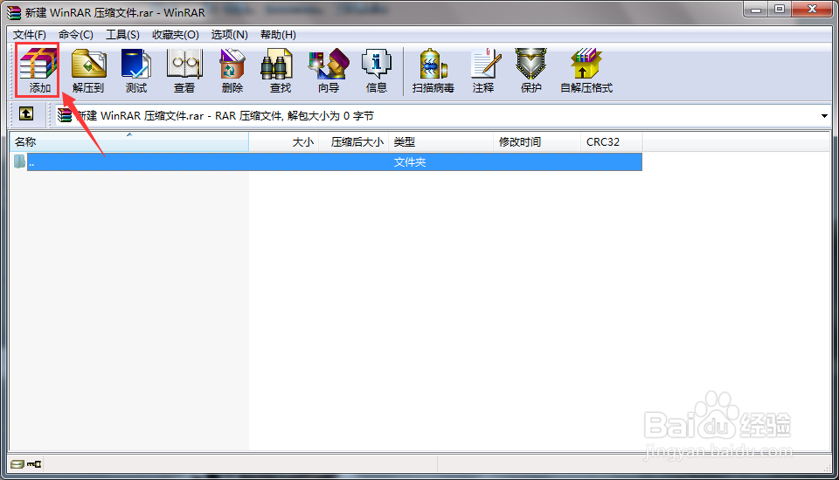
Task: Expand the address bar dropdown arrow
Action: pos(824,115)
